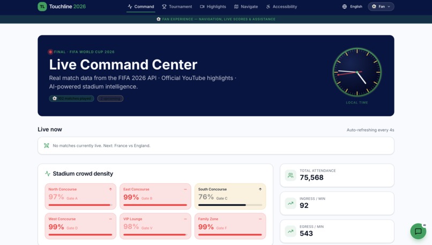This screenshot has width=432, height=245.
Task: Click East Concourse 99% value
Action: point(131,197)
